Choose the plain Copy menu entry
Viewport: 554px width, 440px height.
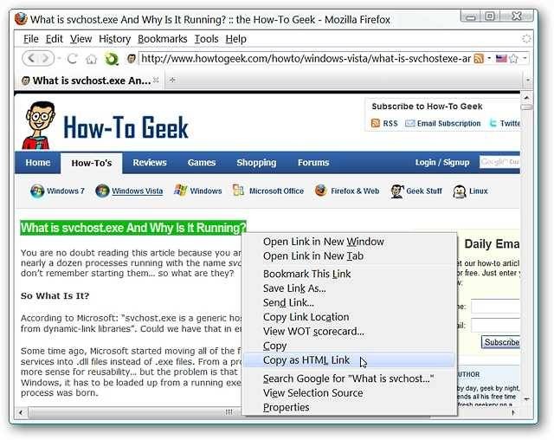coord(350,346)
